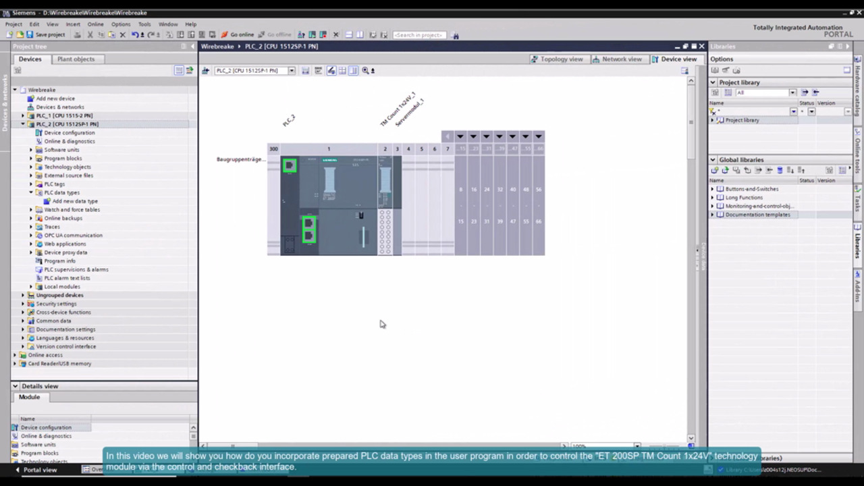
Task: Collapse the Global libraries section
Action: click(x=713, y=160)
